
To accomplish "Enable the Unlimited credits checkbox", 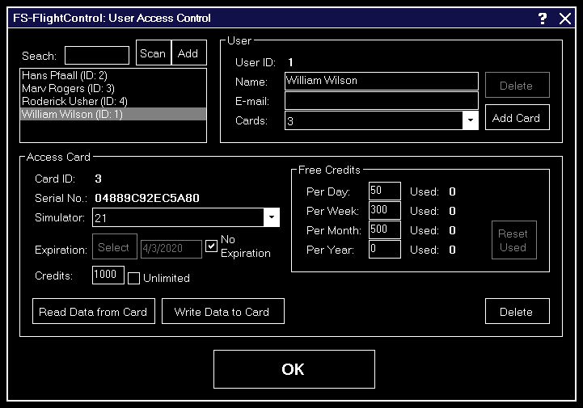I will click(x=134, y=278).
